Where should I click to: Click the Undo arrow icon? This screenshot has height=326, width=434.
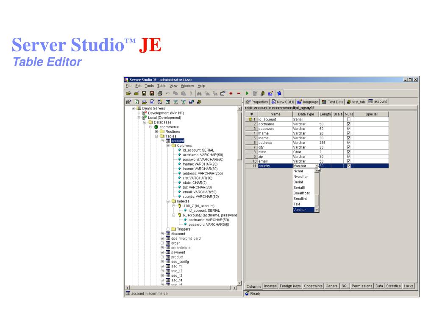coord(167,93)
